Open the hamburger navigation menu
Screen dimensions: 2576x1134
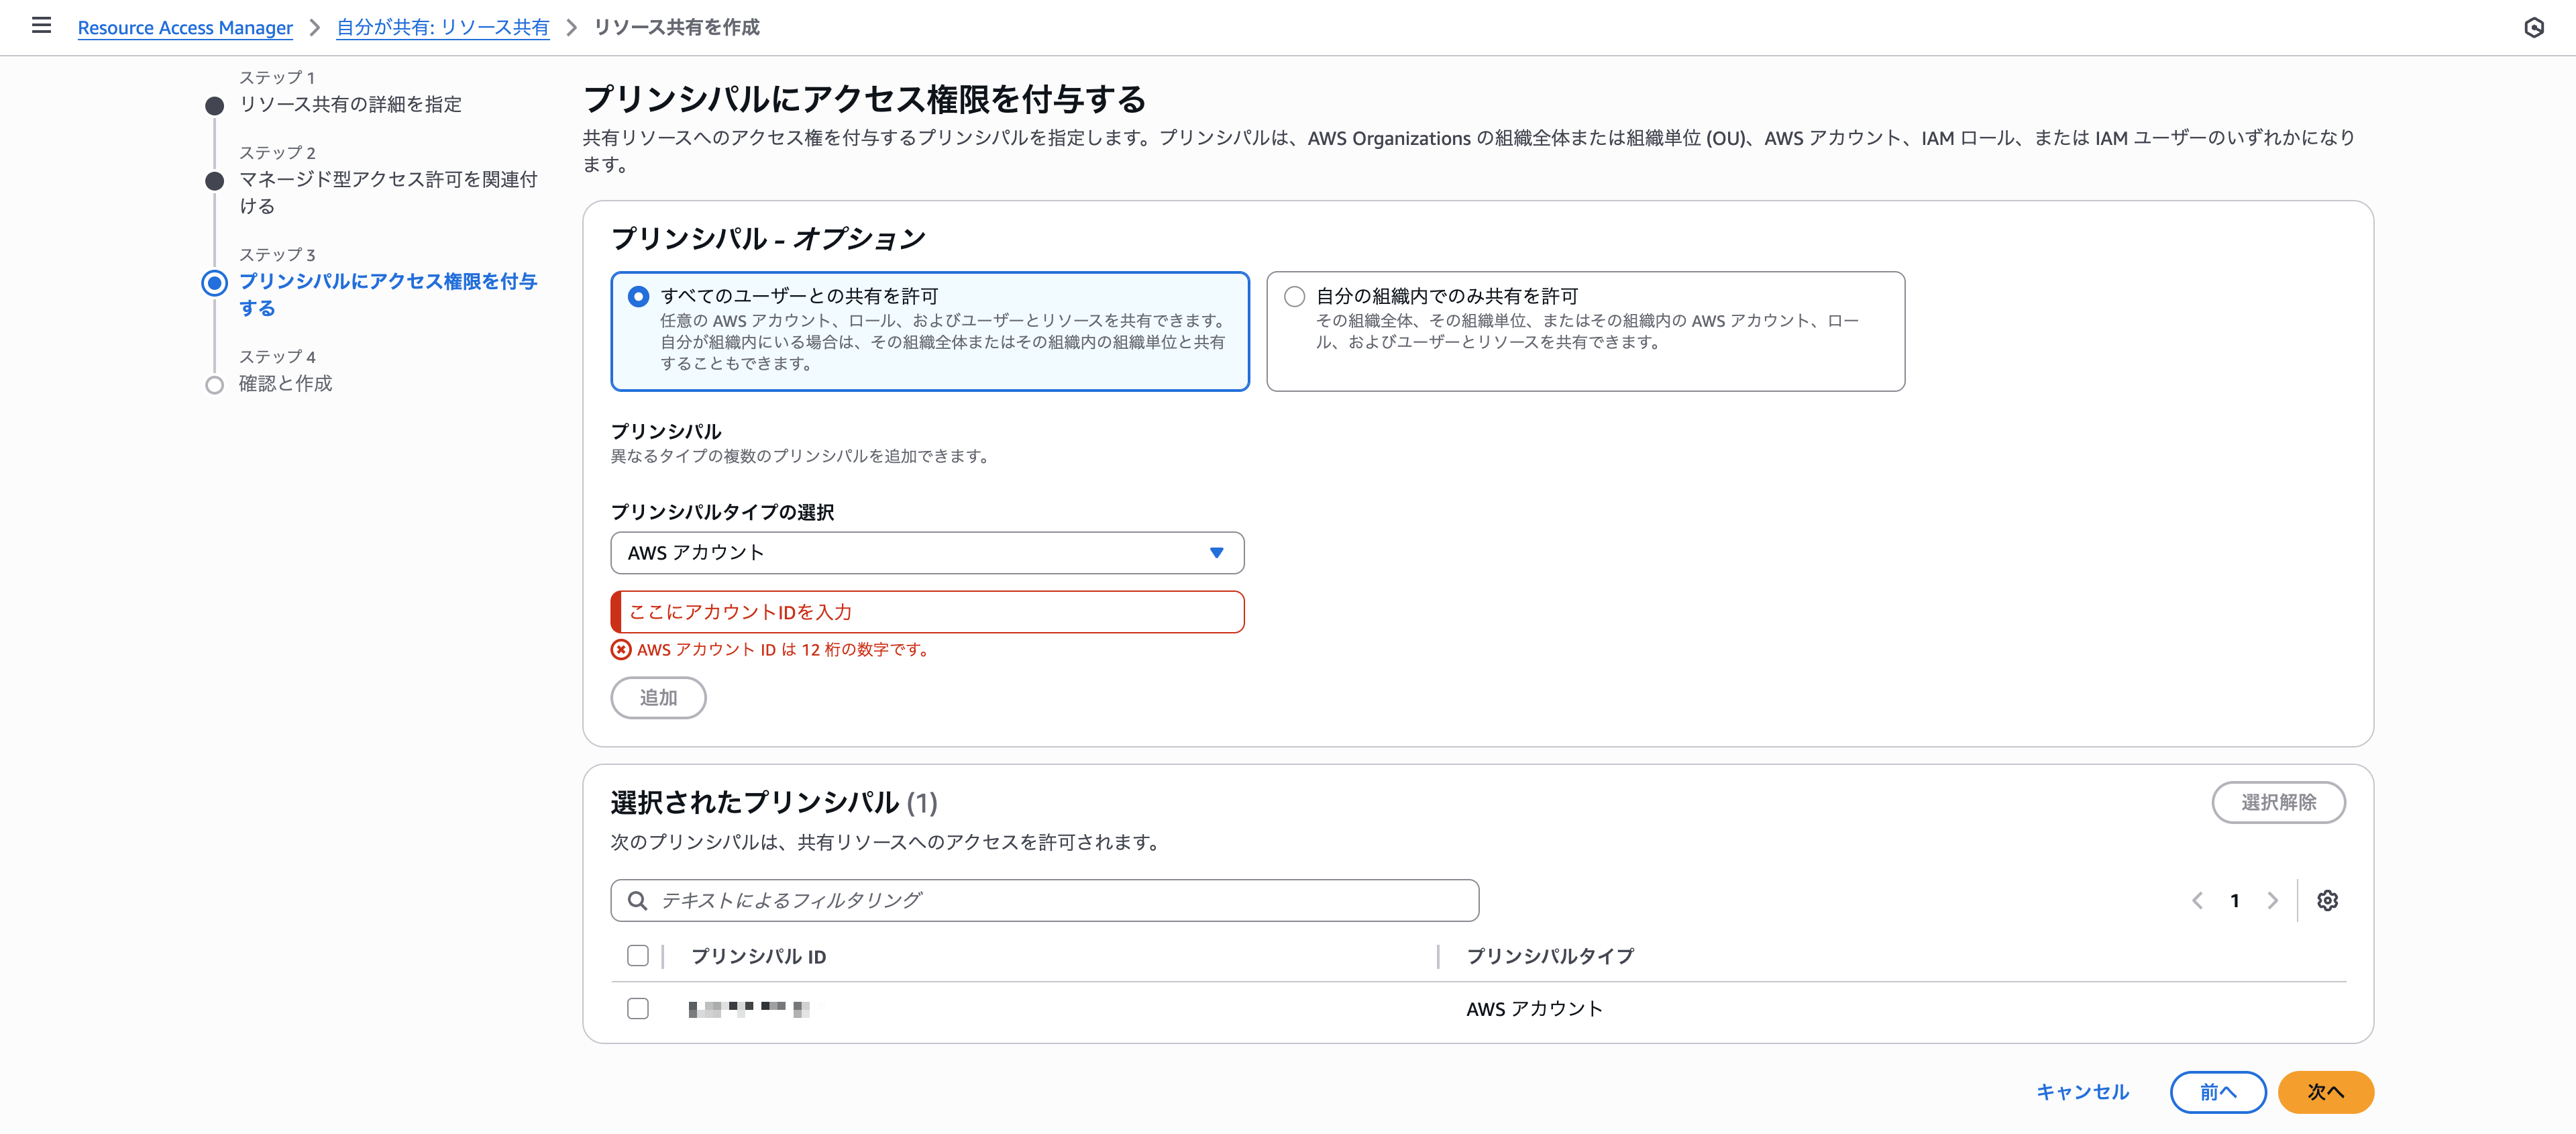click(41, 26)
